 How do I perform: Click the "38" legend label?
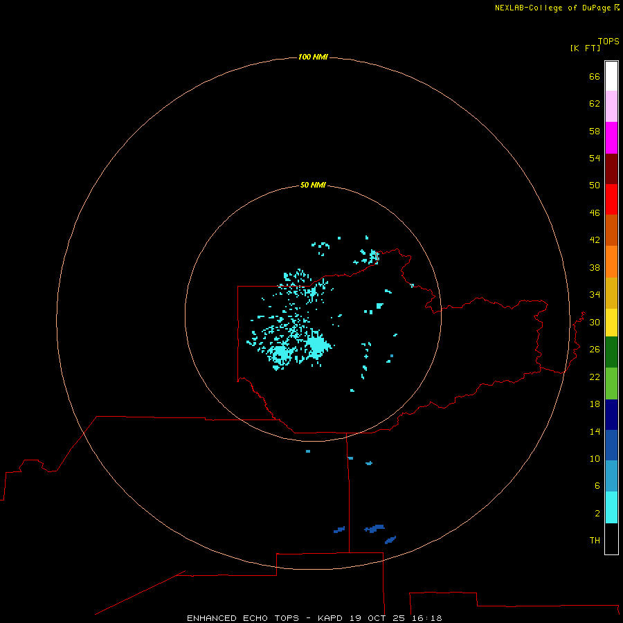point(595,267)
